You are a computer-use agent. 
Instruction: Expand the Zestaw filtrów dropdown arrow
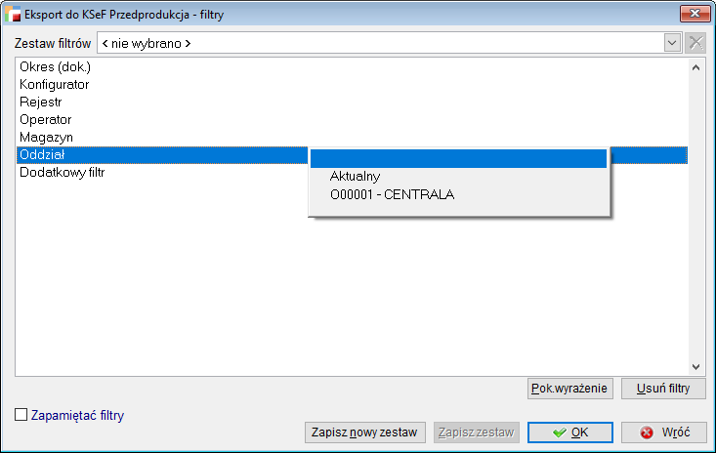click(x=672, y=43)
